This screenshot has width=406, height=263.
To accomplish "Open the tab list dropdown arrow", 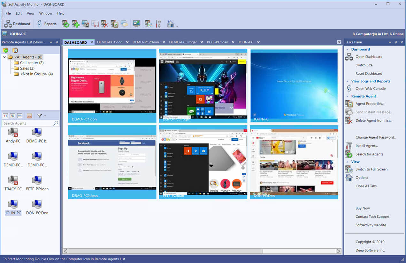I will pyautogui.click(x=339, y=42).
